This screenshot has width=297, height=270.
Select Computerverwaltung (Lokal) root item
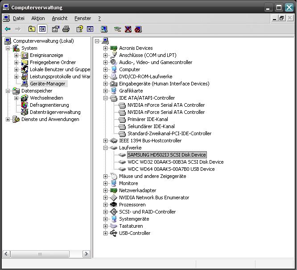point(43,41)
